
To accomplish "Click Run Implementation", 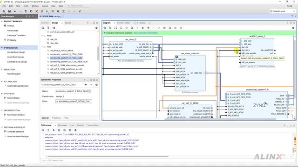I will (x=16, y=115).
